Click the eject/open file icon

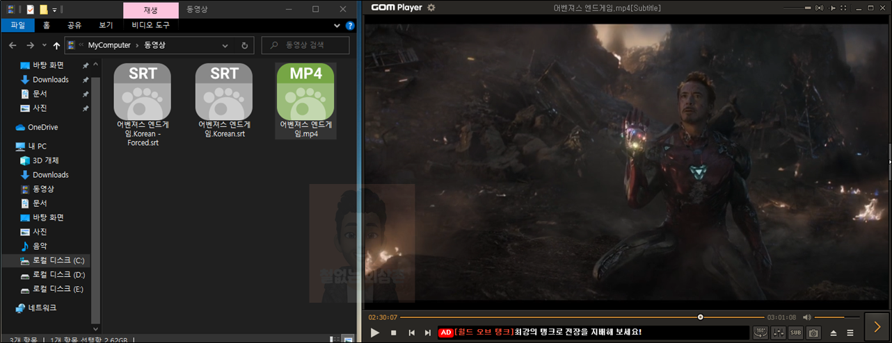point(833,333)
